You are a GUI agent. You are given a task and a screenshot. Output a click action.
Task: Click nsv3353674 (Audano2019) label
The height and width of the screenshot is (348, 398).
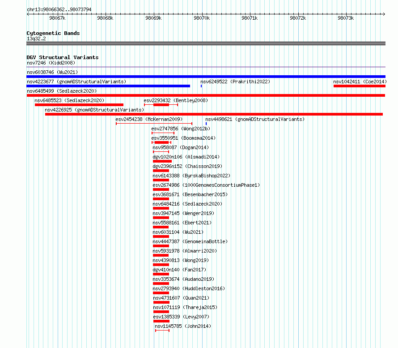[x=183, y=279]
